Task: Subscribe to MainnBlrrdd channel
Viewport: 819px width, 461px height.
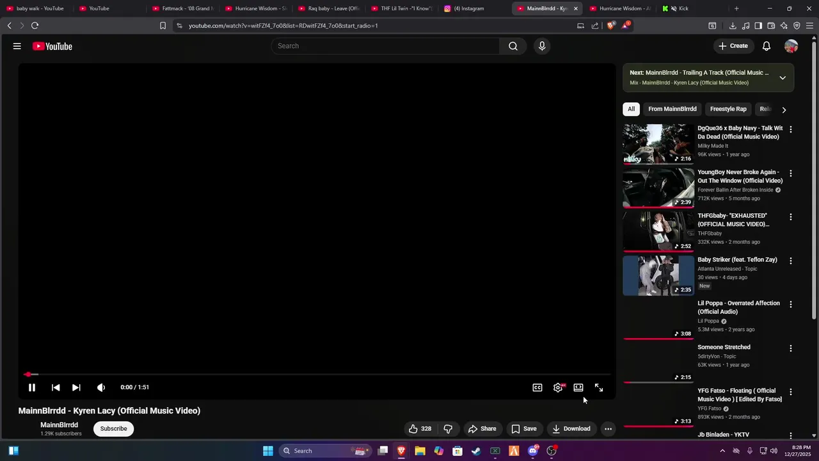Action: [x=113, y=429]
